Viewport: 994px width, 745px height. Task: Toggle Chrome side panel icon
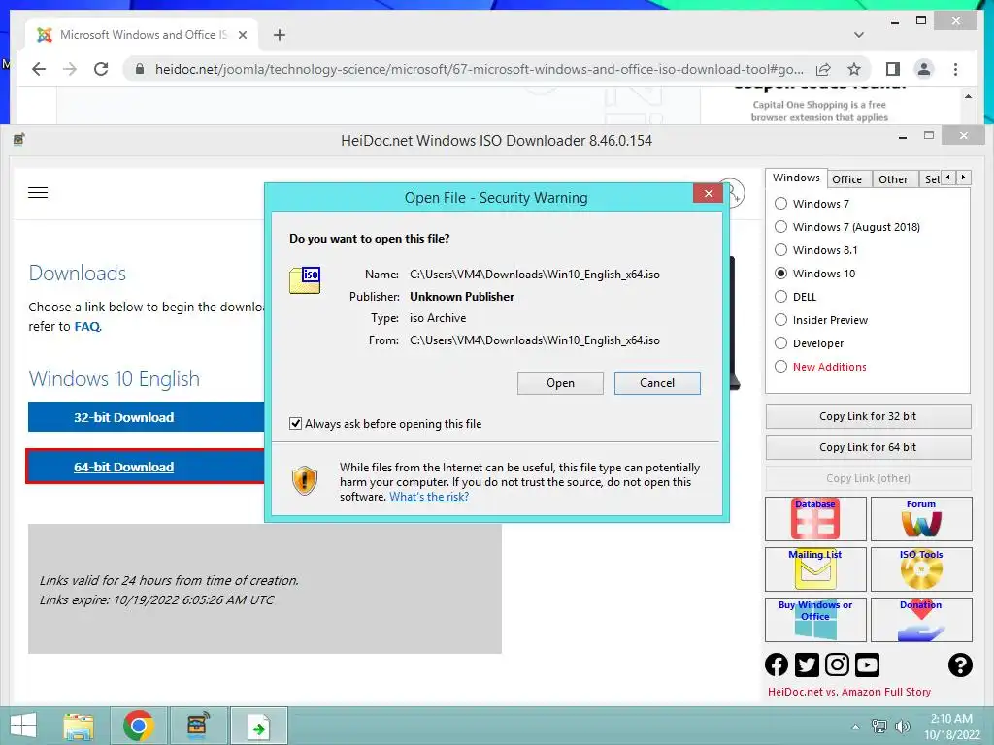click(893, 69)
